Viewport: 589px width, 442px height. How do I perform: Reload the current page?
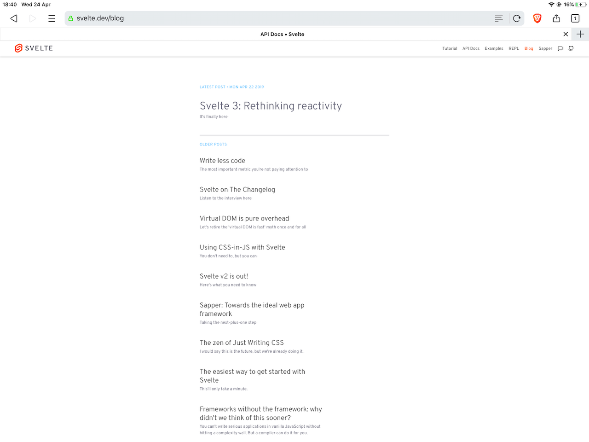tap(516, 18)
